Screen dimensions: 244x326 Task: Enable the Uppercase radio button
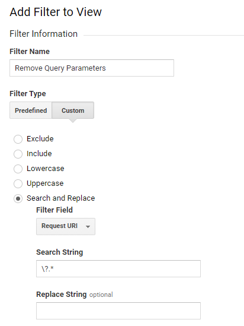tap(18, 183)
